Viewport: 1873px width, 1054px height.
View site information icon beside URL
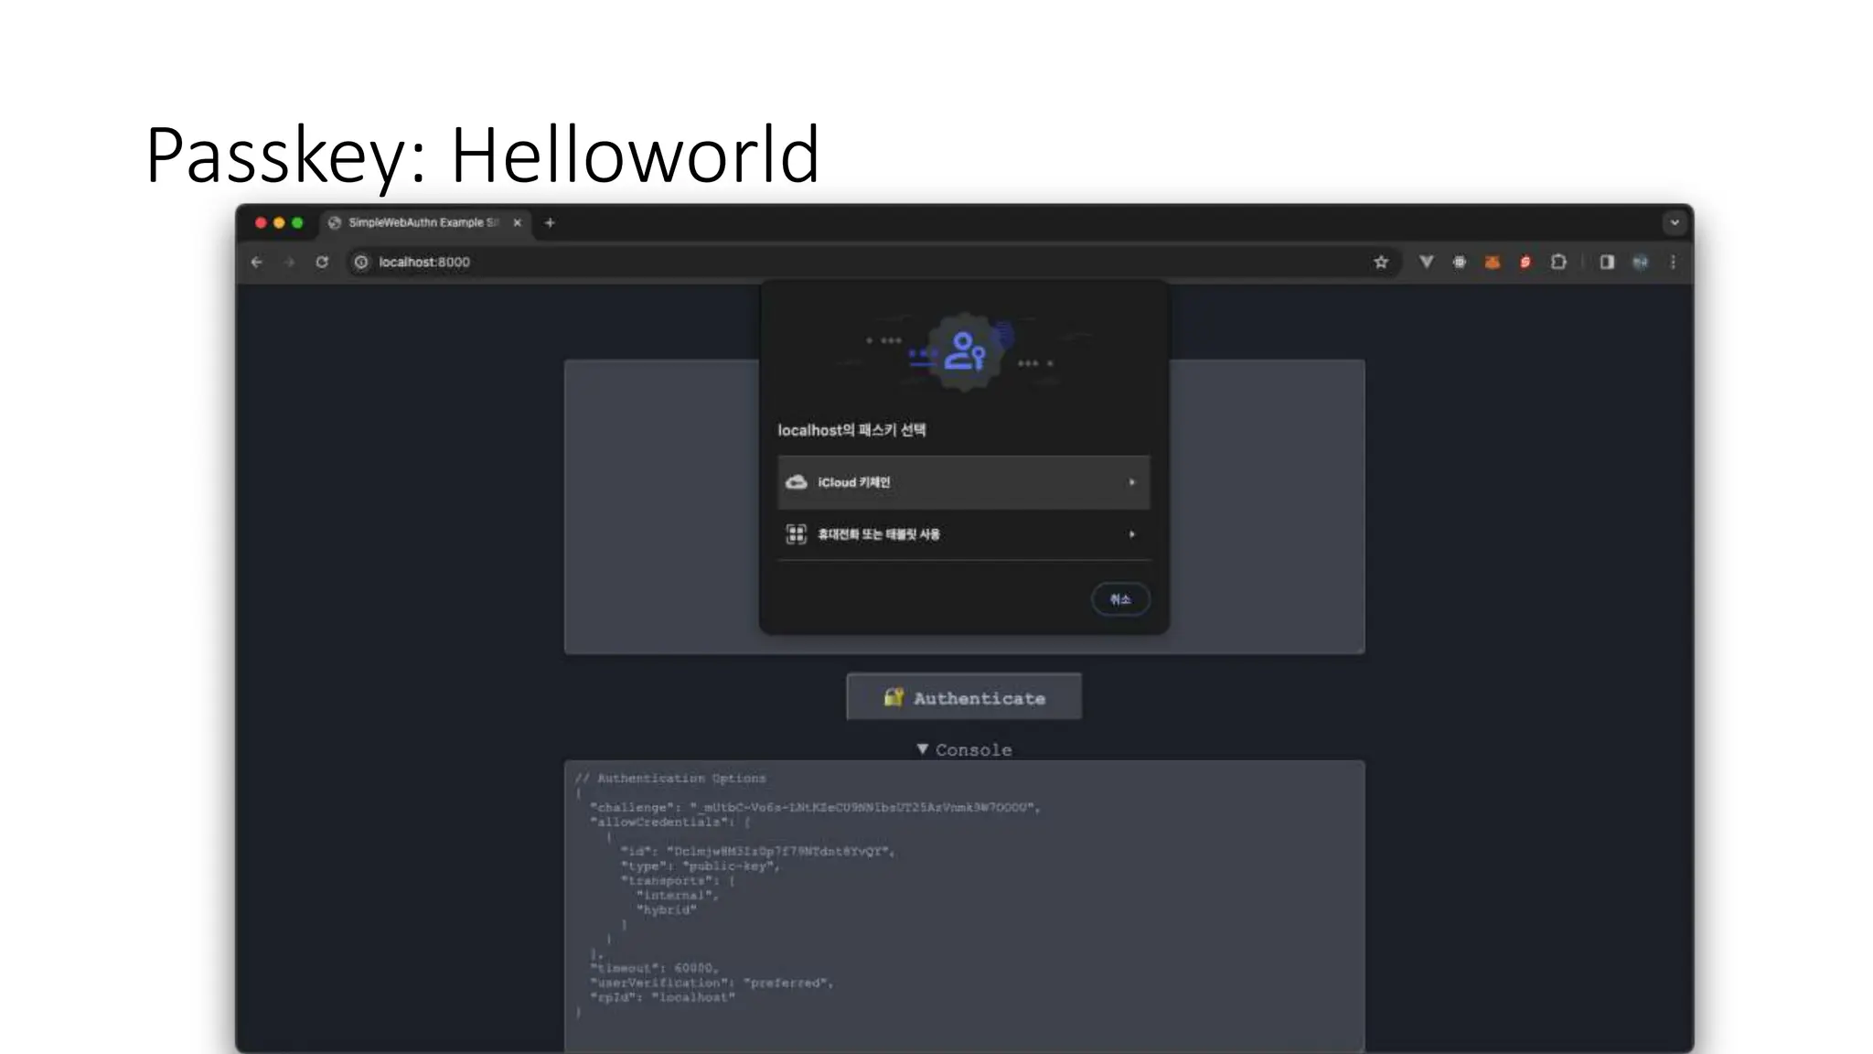(361, 263)
